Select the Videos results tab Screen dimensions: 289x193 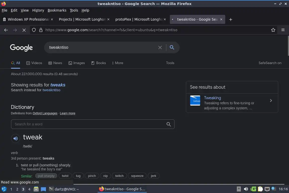[34, 63]
